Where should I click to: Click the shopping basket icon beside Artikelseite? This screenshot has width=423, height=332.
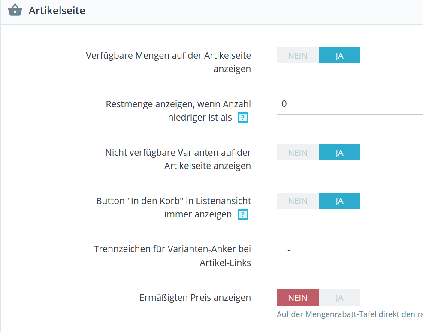click(x=15, y=10)
